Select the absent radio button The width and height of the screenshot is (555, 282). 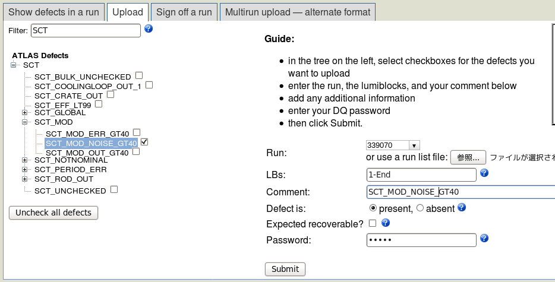tap(420, 208)
